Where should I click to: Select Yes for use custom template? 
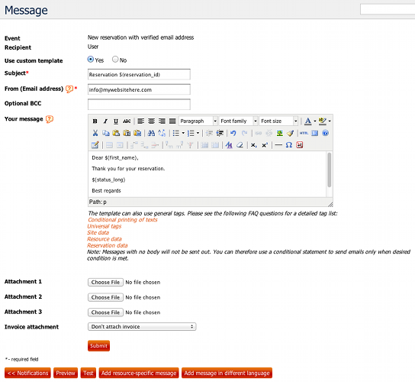(91, 60)
